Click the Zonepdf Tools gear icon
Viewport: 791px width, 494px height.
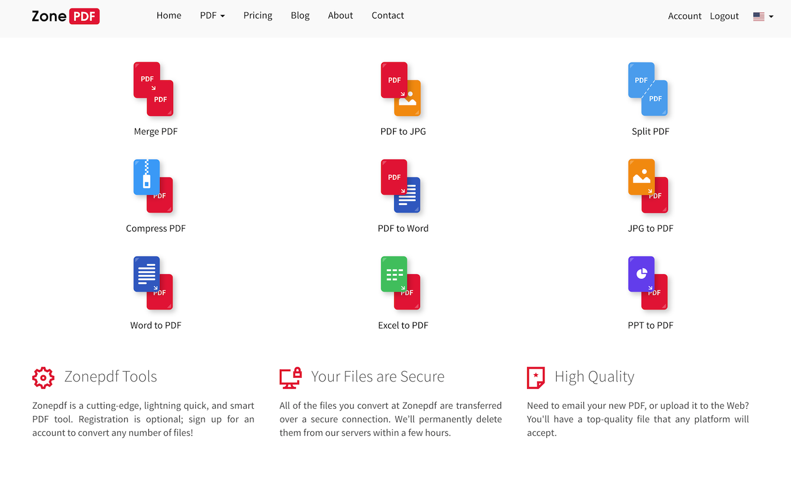(43, 377)
